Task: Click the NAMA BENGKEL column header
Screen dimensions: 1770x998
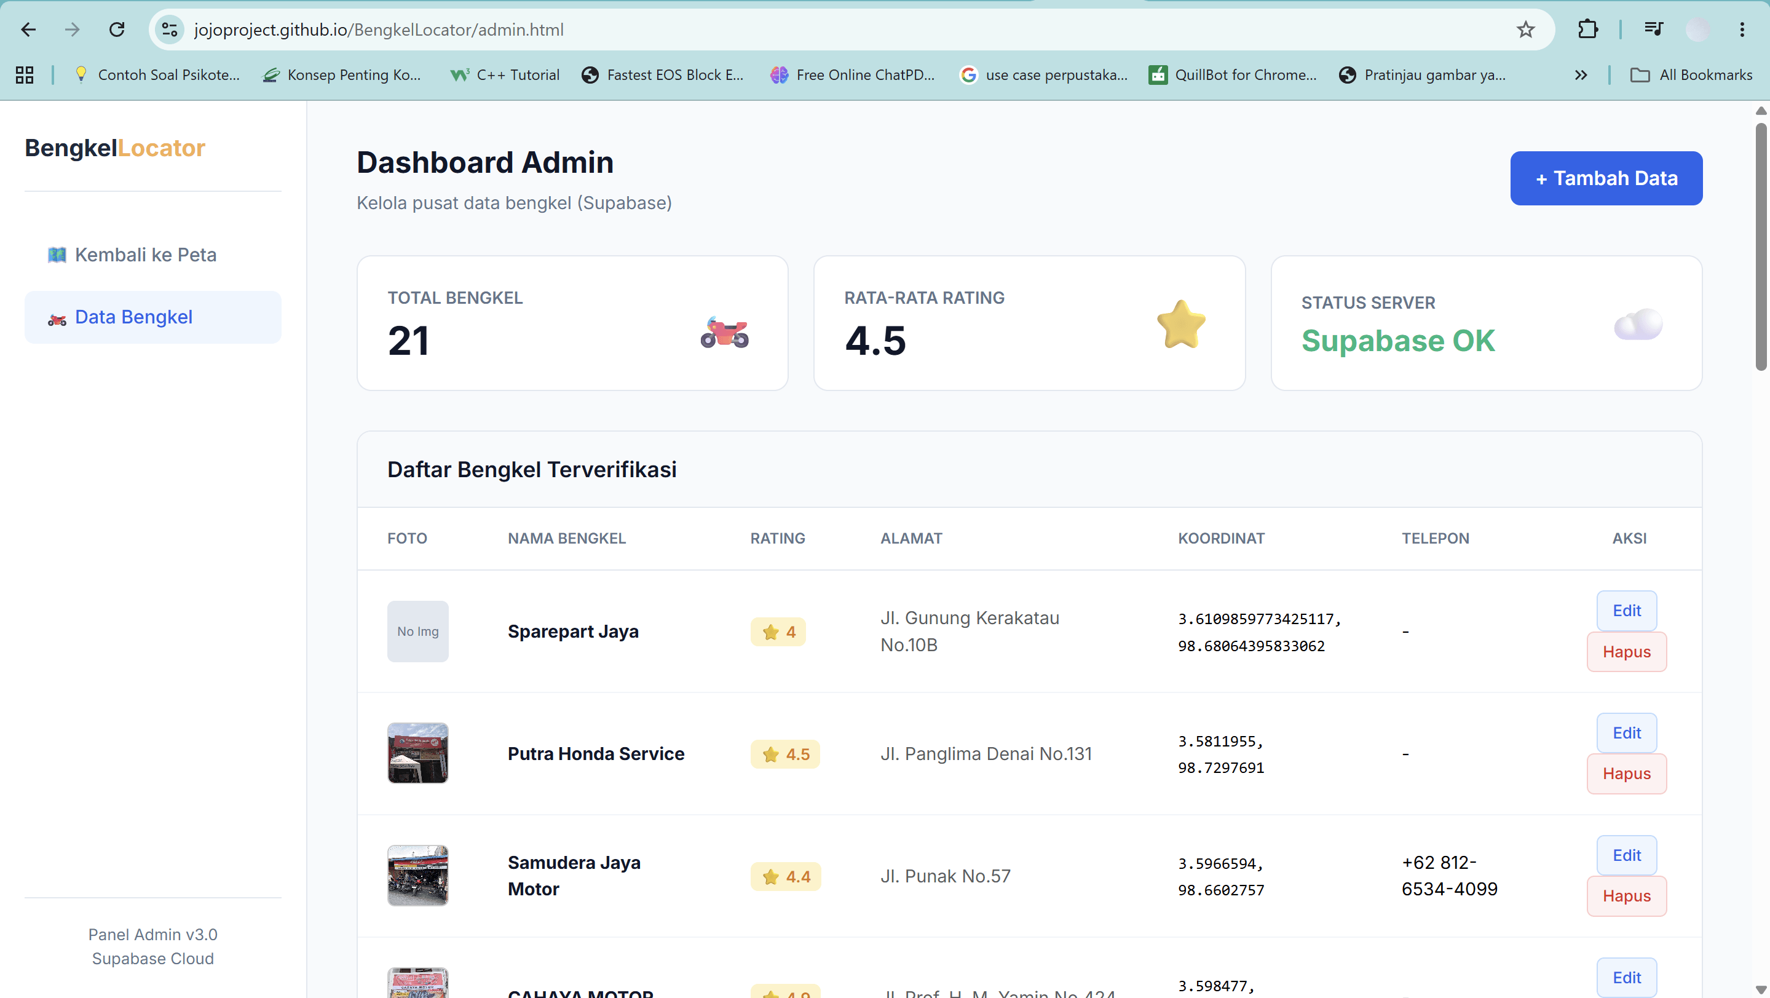Action: coord(566,538)
